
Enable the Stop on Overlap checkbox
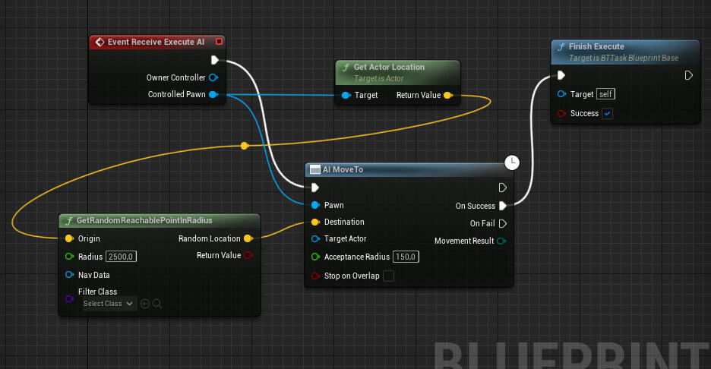tap(388, 276)
